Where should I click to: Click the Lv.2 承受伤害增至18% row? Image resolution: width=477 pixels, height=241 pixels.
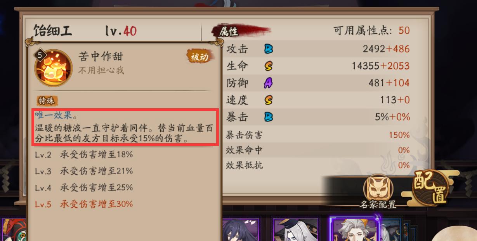click(x=84, y=154)
